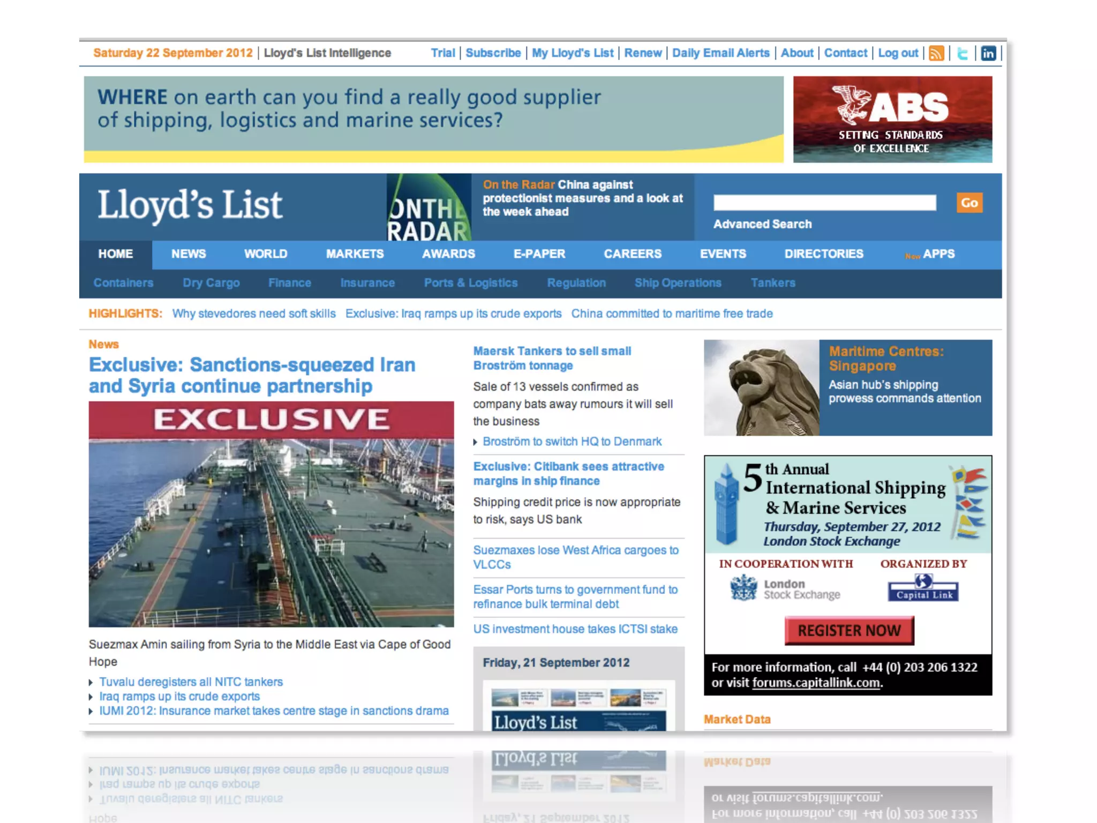The image size is (1097, 823).
Task: Open the Ports & Logistics section
Action: [470, 283]
